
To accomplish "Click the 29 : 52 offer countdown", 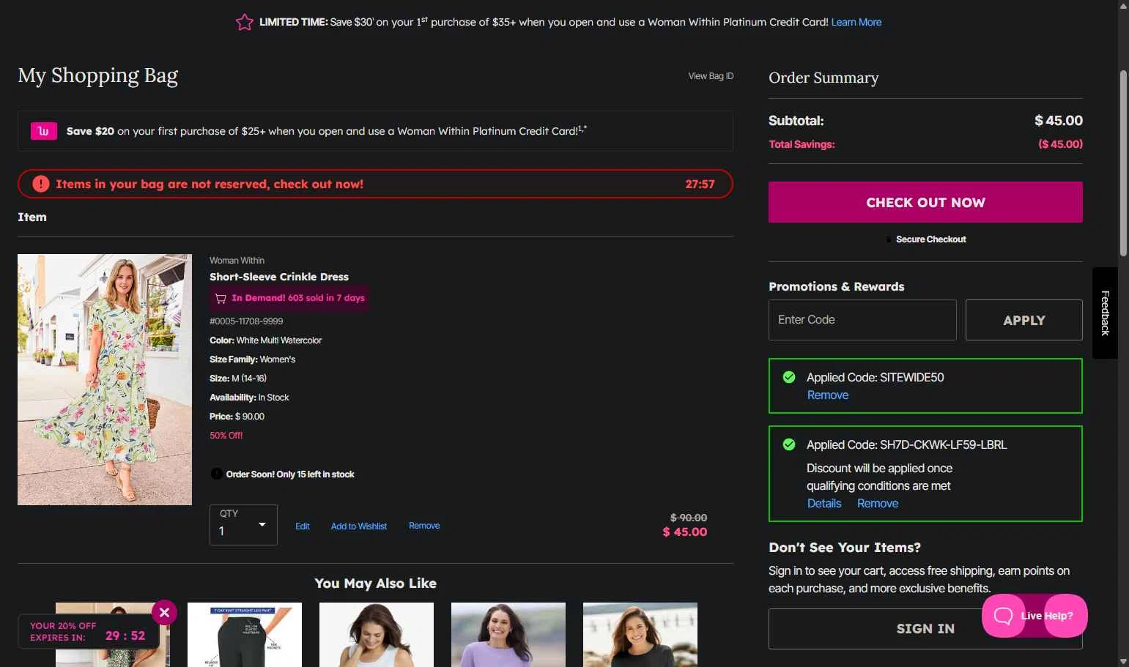I will (125, 636).
